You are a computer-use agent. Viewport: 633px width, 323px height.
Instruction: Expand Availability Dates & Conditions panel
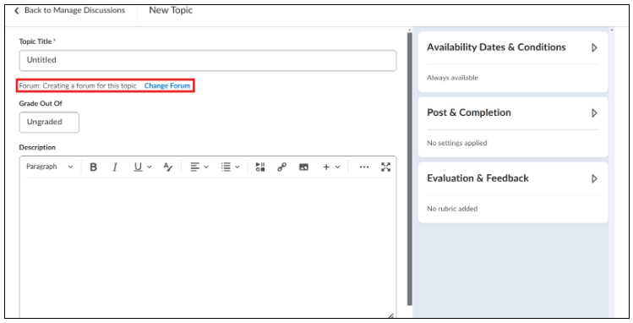point(594,47)
